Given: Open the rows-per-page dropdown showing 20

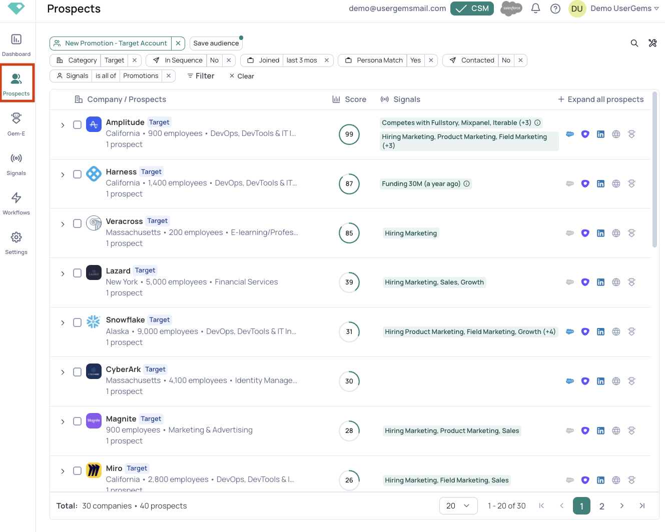Looking at the screenshot, I should pos(458,506).
